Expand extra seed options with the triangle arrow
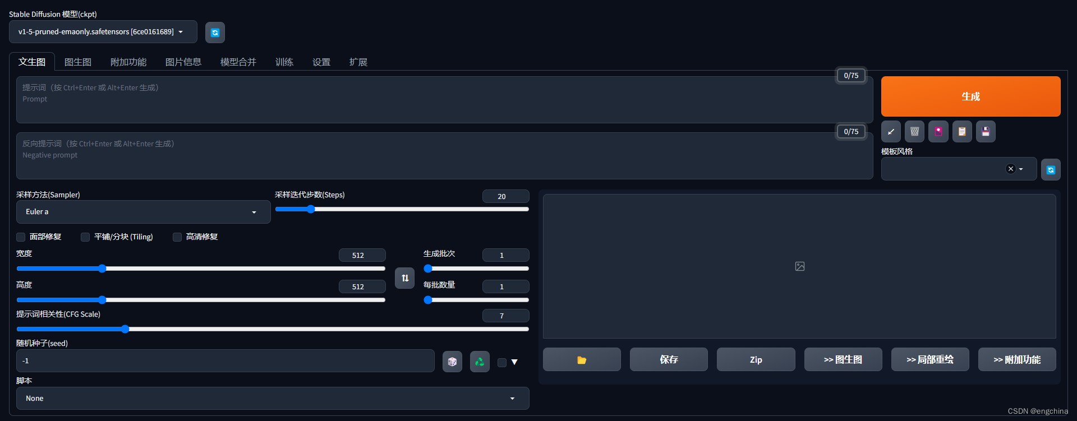 pyautogui.click(x=514, y=362)
